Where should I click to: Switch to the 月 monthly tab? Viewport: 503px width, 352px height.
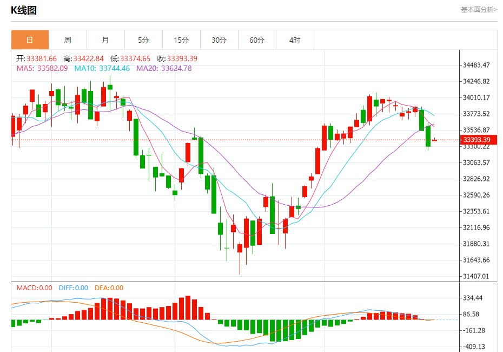[x=105, y=40]
